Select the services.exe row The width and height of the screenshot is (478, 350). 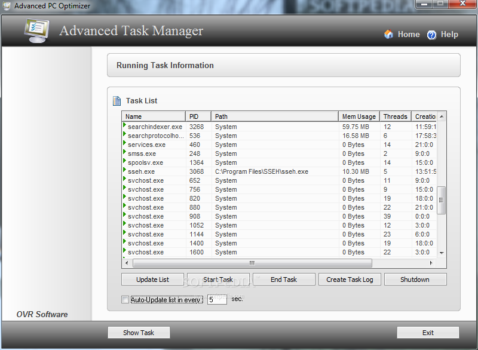(279, 145)
